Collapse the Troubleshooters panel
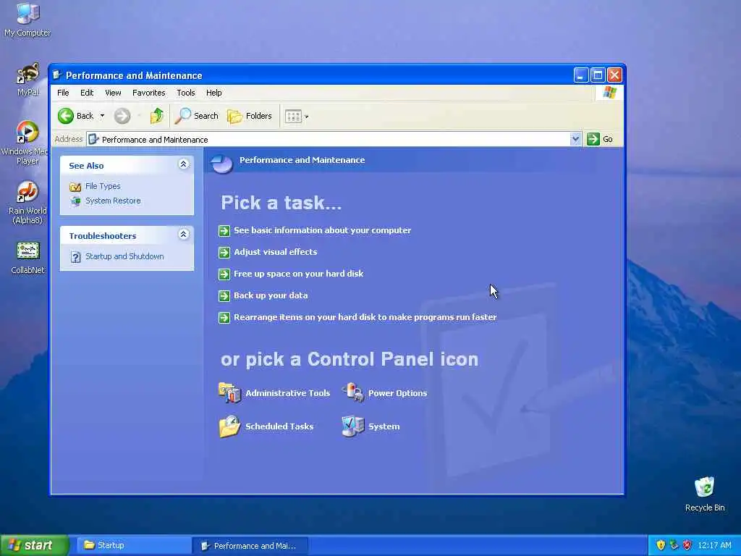 (x=183, y=234)
